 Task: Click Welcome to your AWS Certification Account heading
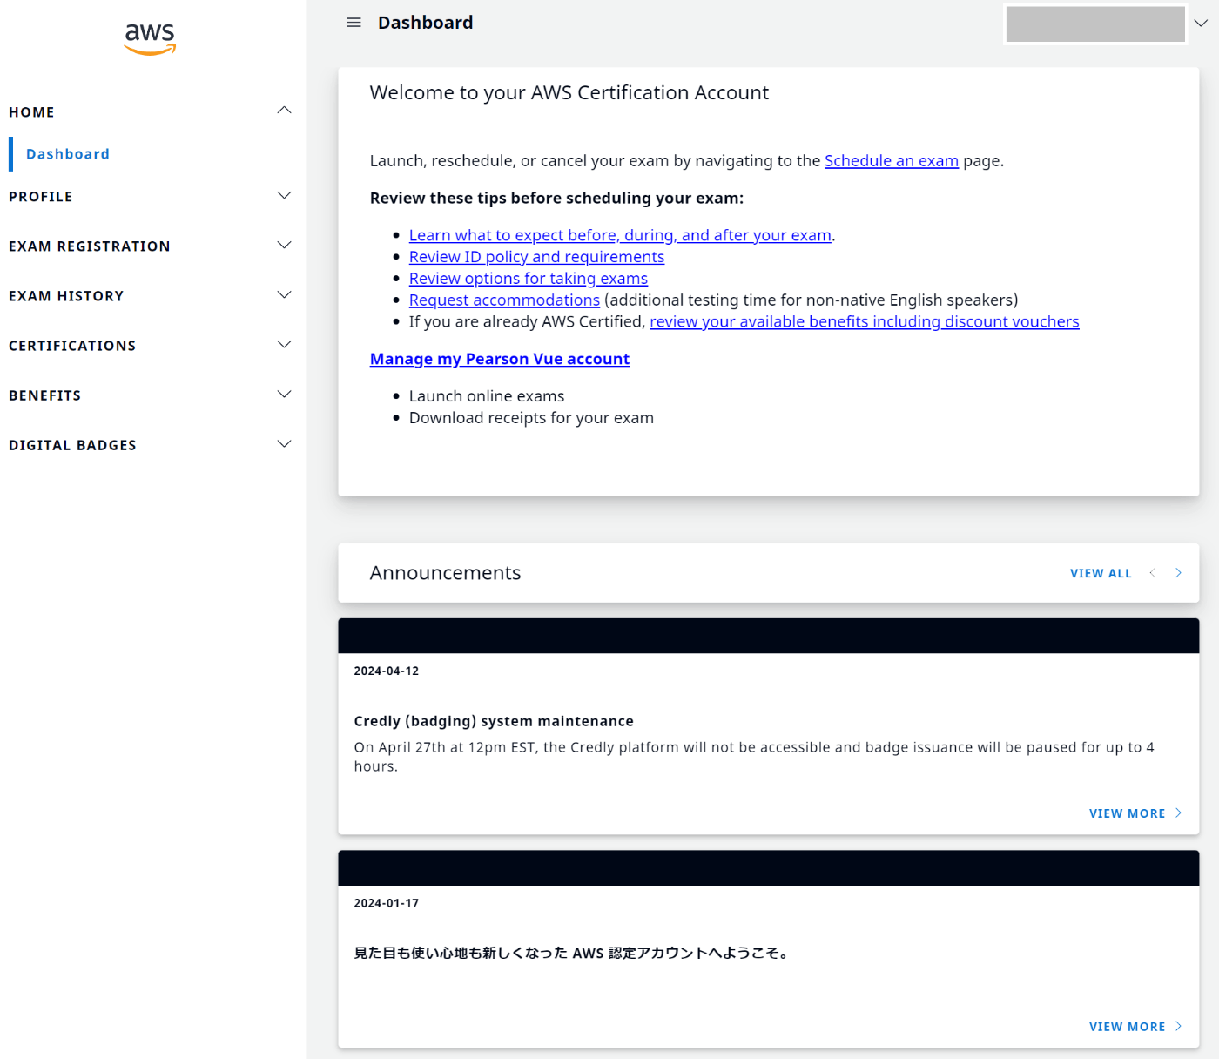[569, 92]
